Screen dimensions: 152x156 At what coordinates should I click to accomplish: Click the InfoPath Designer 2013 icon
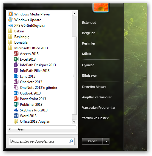(x=16, y=65)
